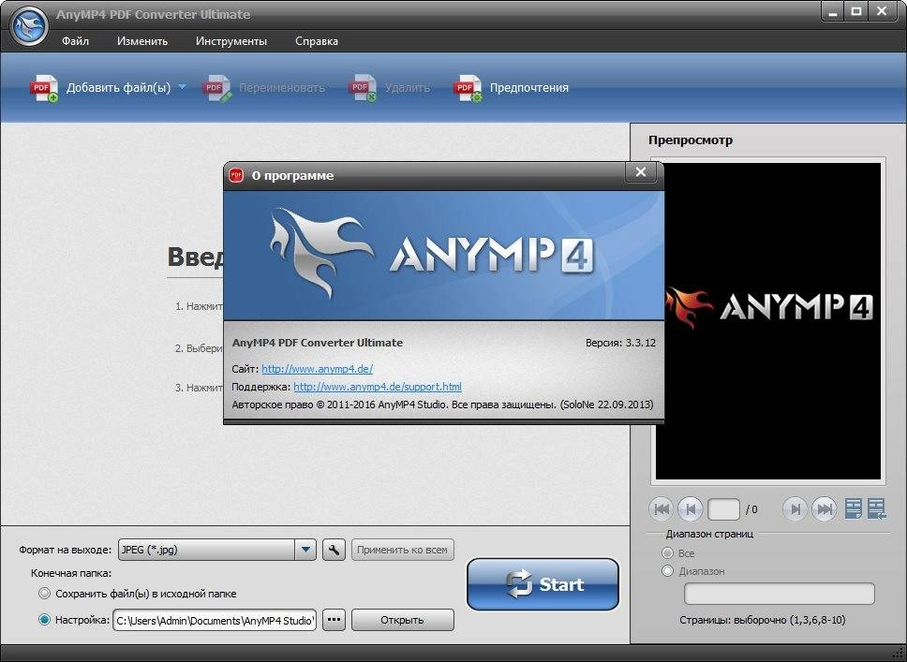Open the Справка menu
Viewport: 907px width, 662px height.
click(x=317, y=41)
